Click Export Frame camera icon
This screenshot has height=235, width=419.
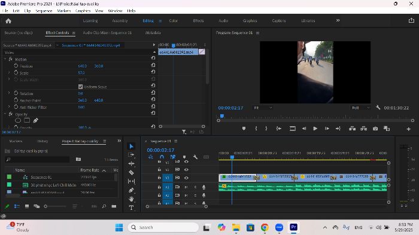pyautogui.click(x=375, y=129)
